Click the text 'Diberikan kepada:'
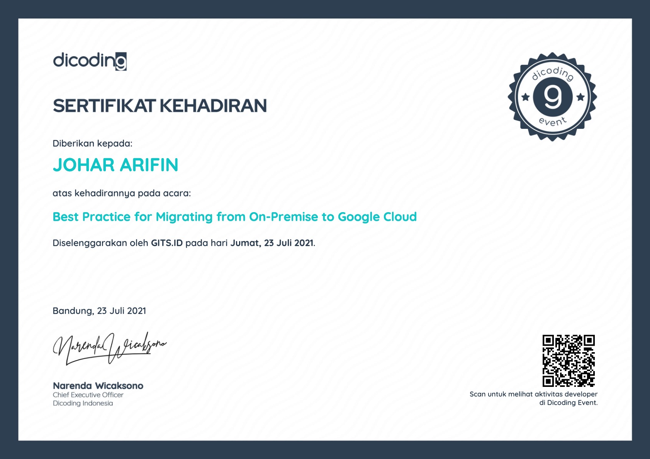 point(92,143)
